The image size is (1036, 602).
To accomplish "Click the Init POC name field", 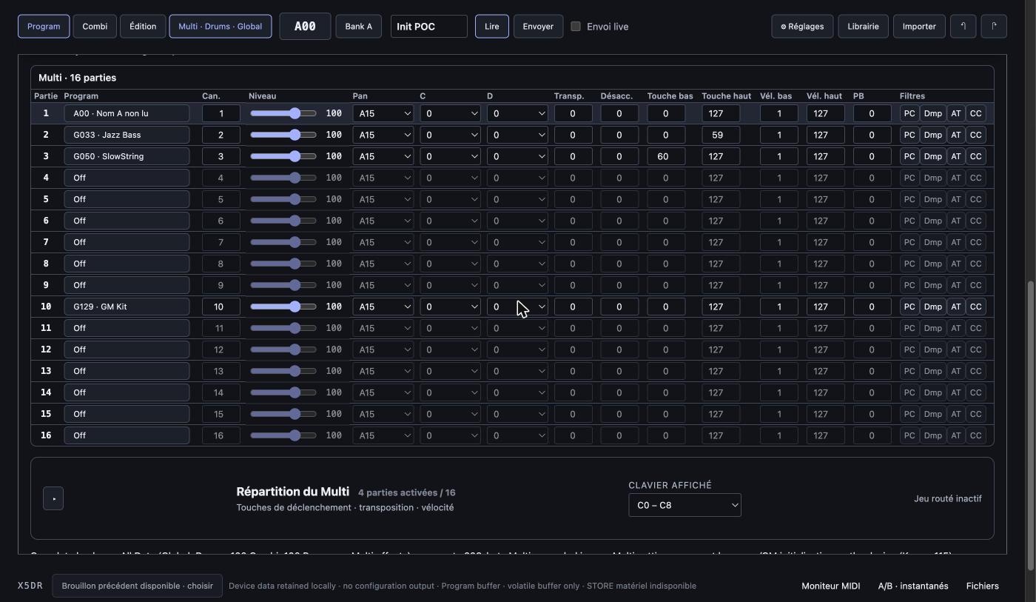I will click(x=429, y=27).
